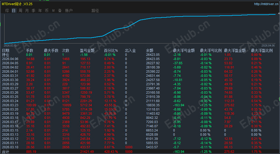Select the 持仓 open position row label
Image resolution: width=280 pixels, height=154 pixels.
point(6,55)
